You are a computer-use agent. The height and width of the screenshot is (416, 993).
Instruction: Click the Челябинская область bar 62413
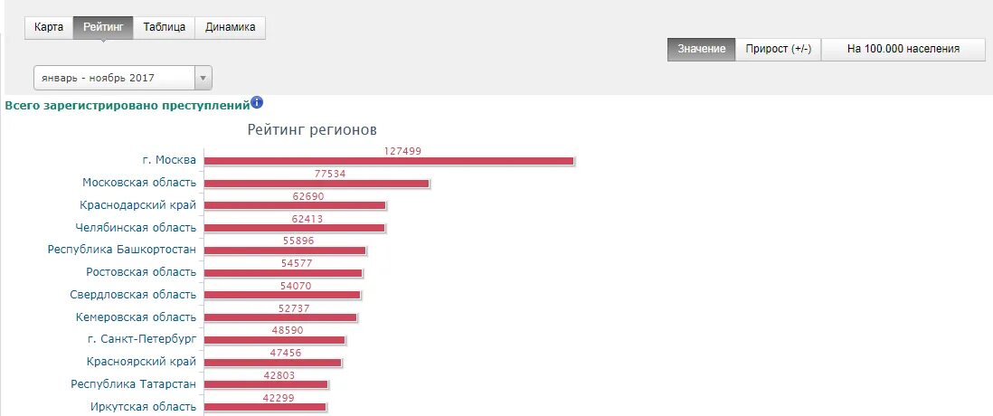tap(294, 228)
